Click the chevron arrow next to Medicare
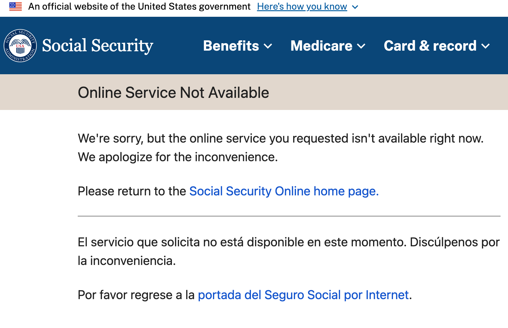This screenshot has height=328, width=508. [361, 46]
